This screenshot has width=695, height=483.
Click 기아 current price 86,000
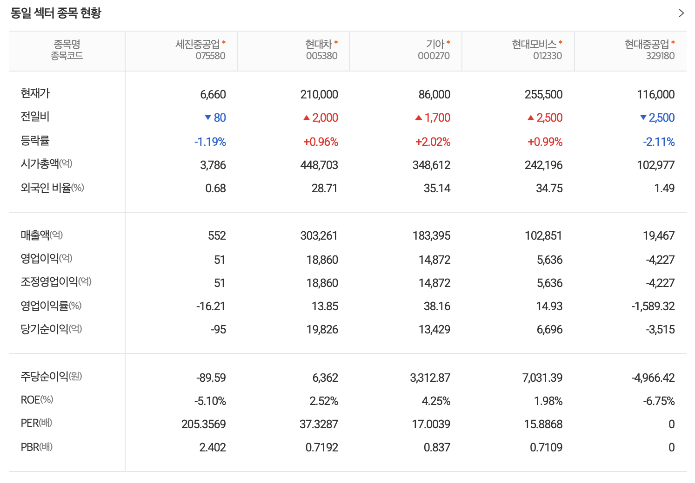point(434,94)
